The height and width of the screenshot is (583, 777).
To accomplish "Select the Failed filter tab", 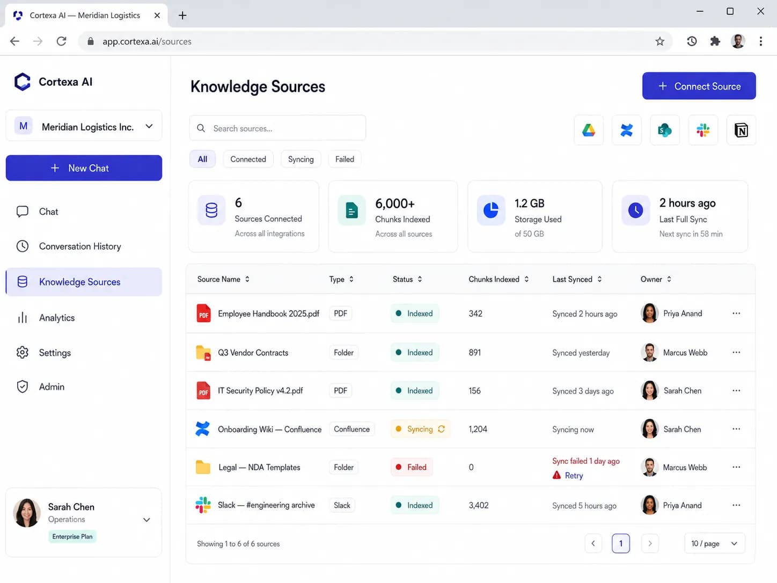I will [x=344, y=159].
